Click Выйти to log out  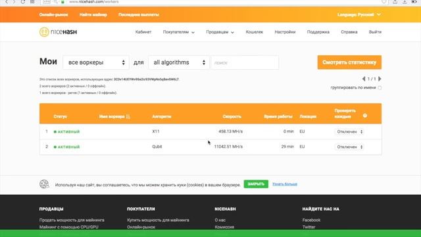pyautogui.click(x=375, y=32)
